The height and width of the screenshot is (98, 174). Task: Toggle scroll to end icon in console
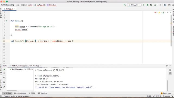click(x=170, y=73)
